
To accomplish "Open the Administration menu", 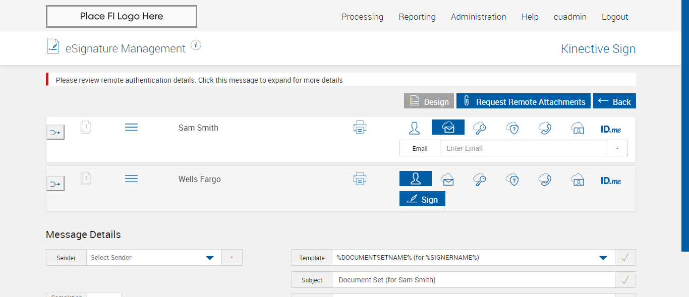I will pyautogui.click(x=478, y=17).
